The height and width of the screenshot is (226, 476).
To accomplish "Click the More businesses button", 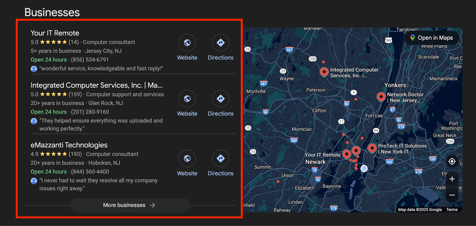I will coord(130,205).
